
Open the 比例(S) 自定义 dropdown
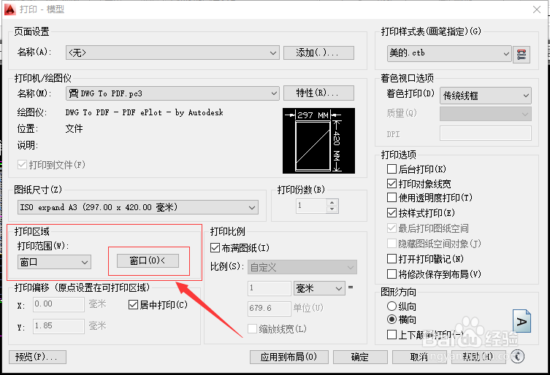click(x=302, y=268)
